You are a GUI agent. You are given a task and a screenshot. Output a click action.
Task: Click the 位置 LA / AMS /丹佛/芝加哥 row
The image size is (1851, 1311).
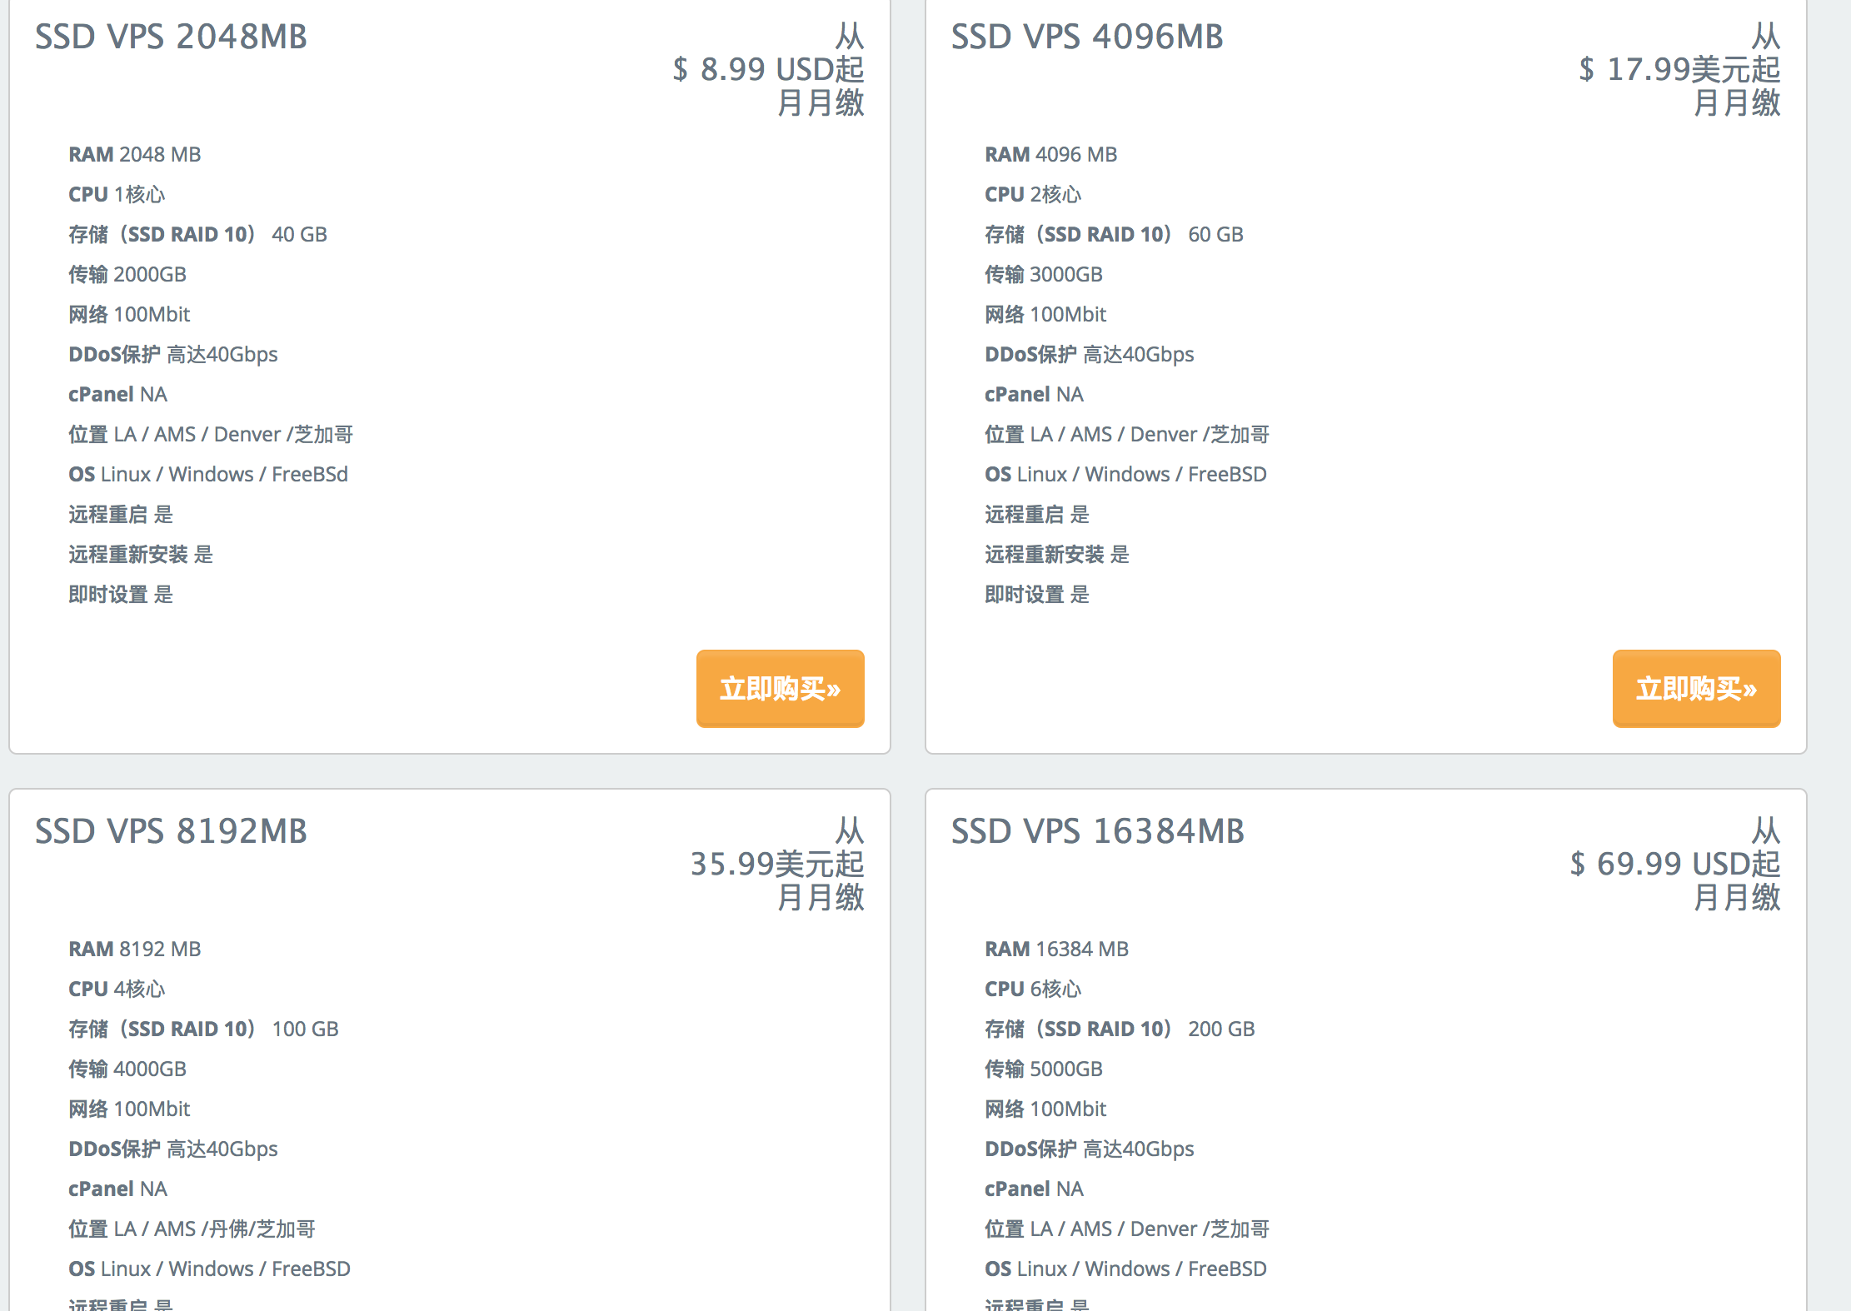pos(192,1229)
